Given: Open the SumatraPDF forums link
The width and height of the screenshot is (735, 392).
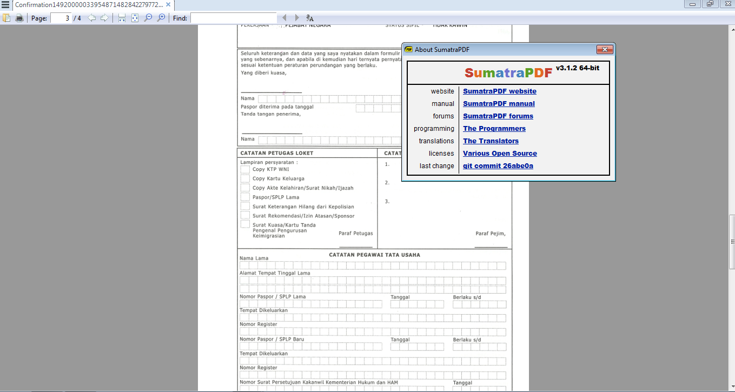Looking at the screenshot, I should (x=498, y=116).
